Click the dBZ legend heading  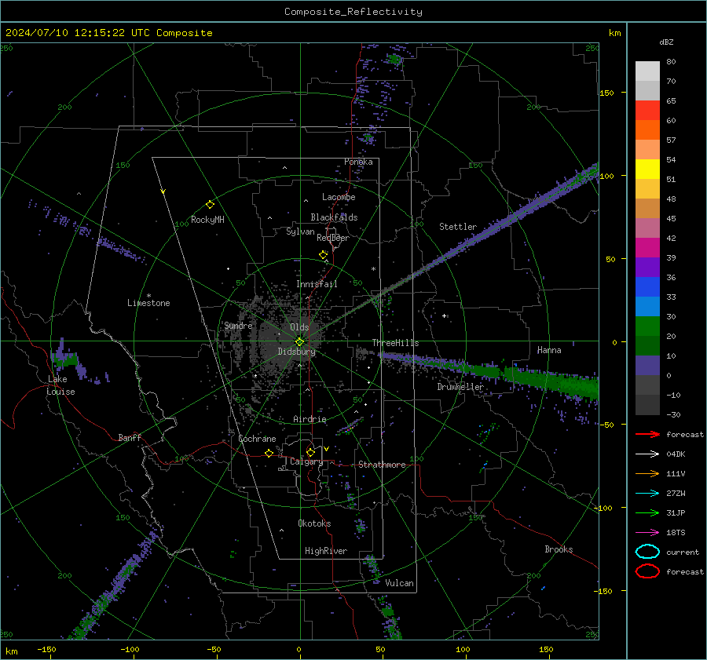[666, 42]
